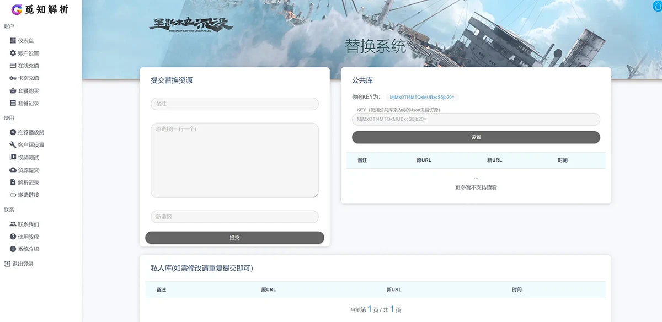Open the 仪表盘 dashboard icon
662x322 pixels.
pos(13,41)
